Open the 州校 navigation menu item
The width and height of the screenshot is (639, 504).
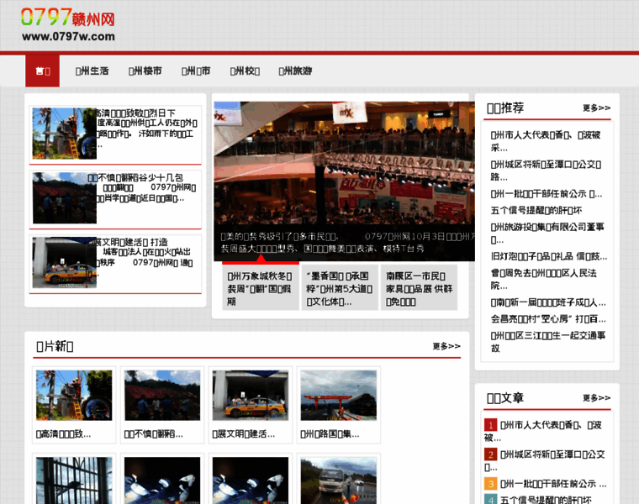245,71
